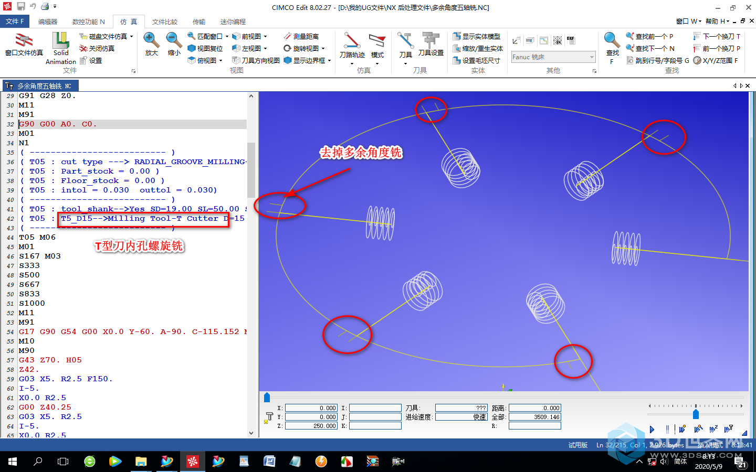The width and height of the screenshot is (756, 472).
Task: Open the 文件 F file menu
Action: 15,21
